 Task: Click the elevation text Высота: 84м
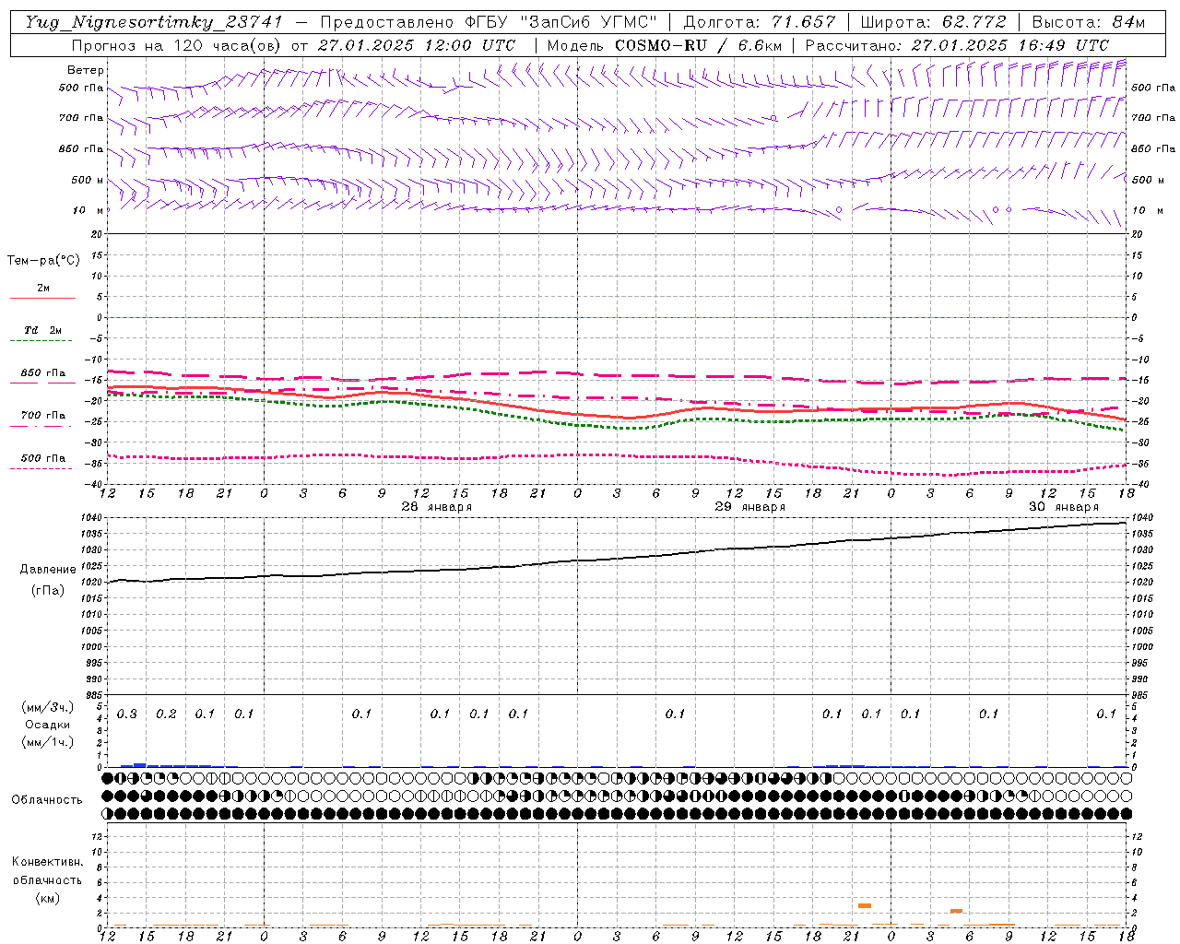pos(1089,22)
